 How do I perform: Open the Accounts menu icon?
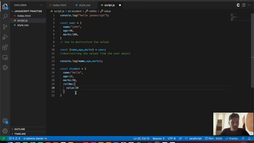(x=5, y=121)
